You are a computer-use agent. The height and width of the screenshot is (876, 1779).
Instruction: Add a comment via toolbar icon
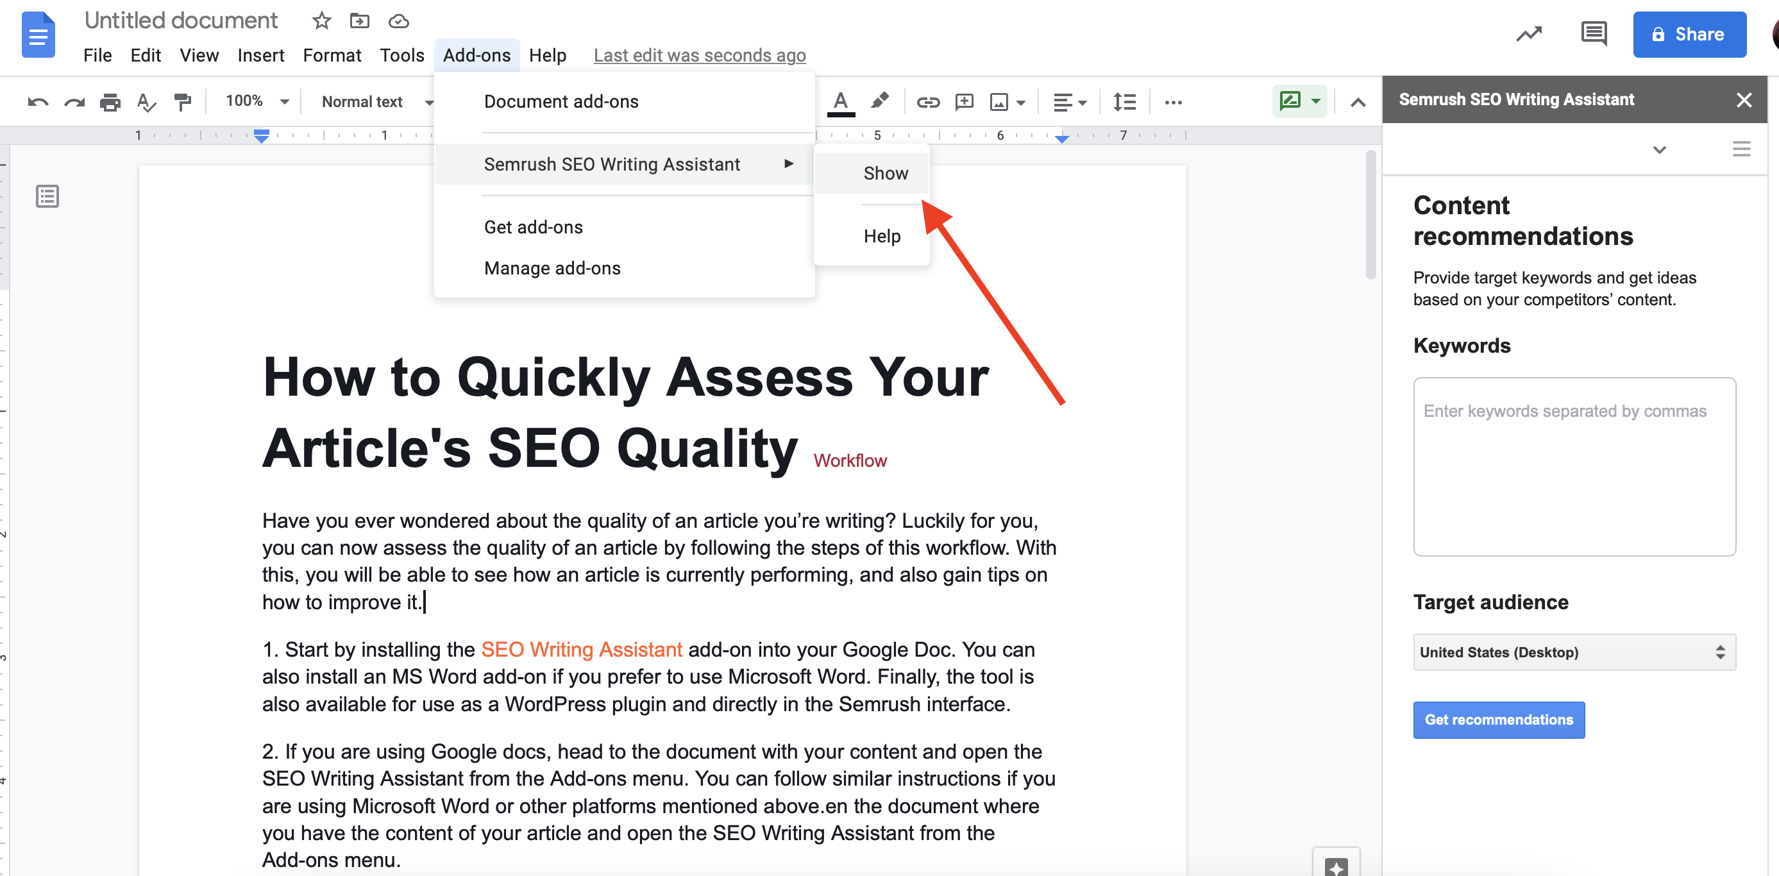pyautogui.click(x=964, y=102)
